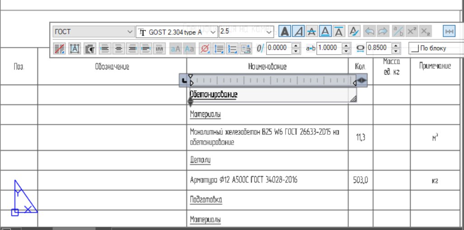Click the underline text icon
Image resolution: width=464 pixels, height=230 pixels.
coord(325,32)
